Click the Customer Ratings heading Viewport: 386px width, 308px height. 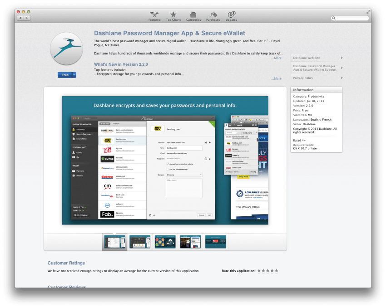click(x=66, y=263)
